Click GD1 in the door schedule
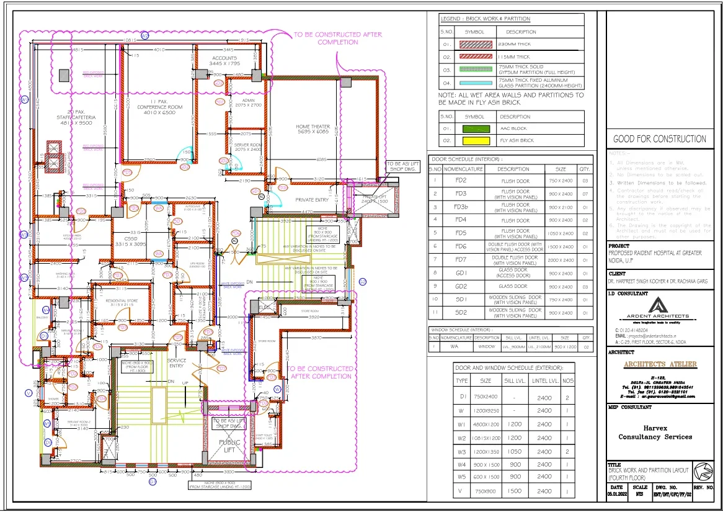 pyautogui.click(x=461, y=273)
